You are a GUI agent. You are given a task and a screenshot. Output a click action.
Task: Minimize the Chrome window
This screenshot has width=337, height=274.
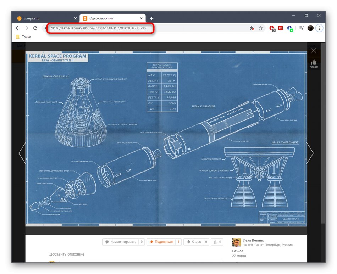click(294, 16)
